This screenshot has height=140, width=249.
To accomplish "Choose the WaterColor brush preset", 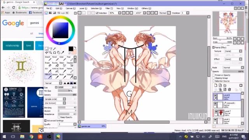I will click(70, 76).
